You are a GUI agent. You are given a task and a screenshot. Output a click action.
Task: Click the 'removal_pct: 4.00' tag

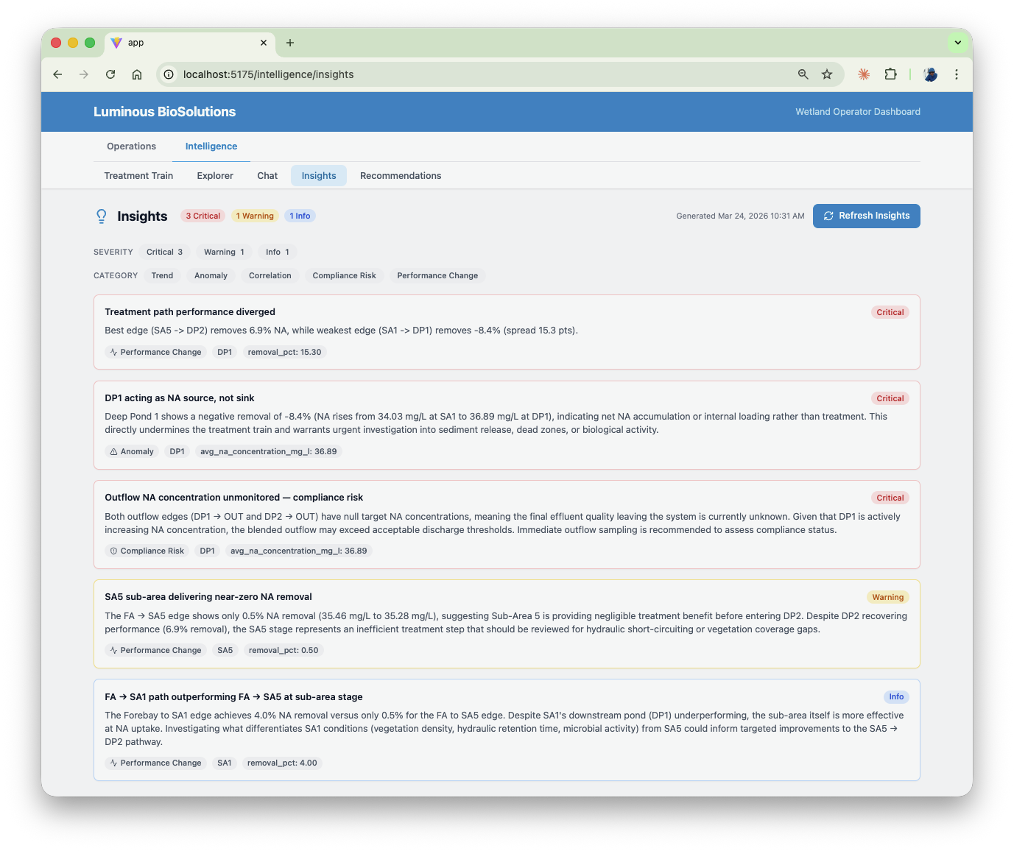(282, 763)
